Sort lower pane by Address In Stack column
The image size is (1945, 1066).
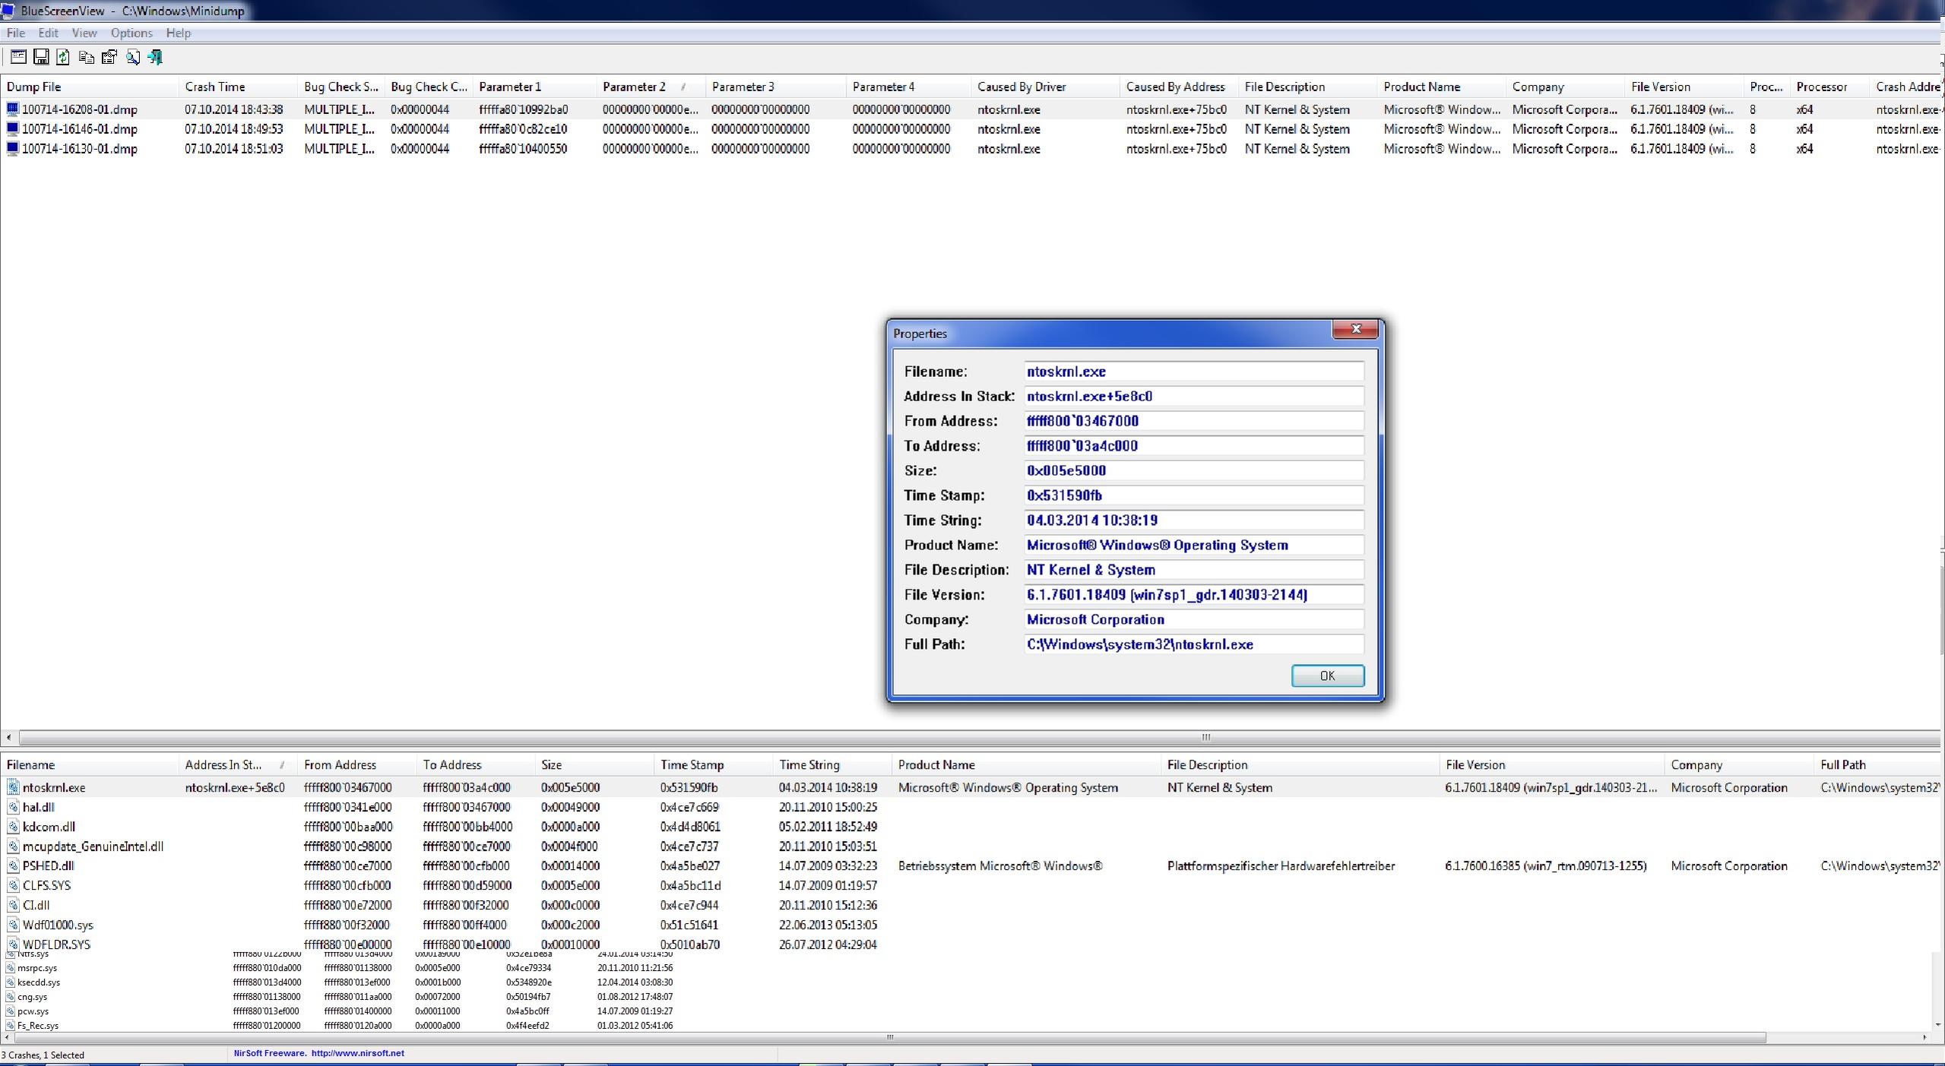[x=223, y=764]
